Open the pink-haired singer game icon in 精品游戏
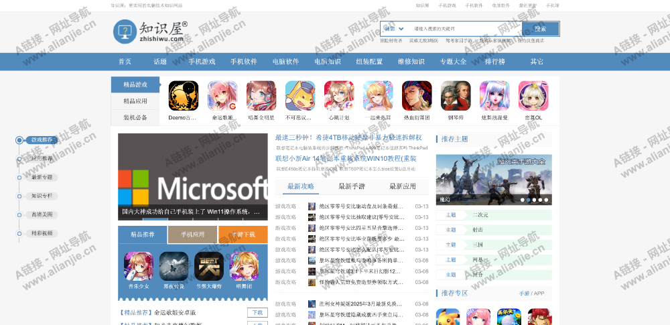 (x=222, y=96)
